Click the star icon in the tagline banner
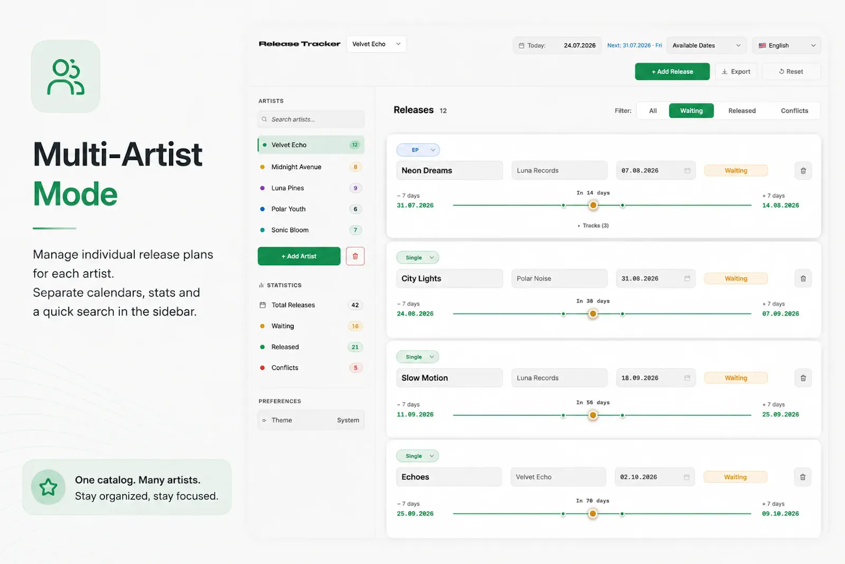 coord(48,487)
